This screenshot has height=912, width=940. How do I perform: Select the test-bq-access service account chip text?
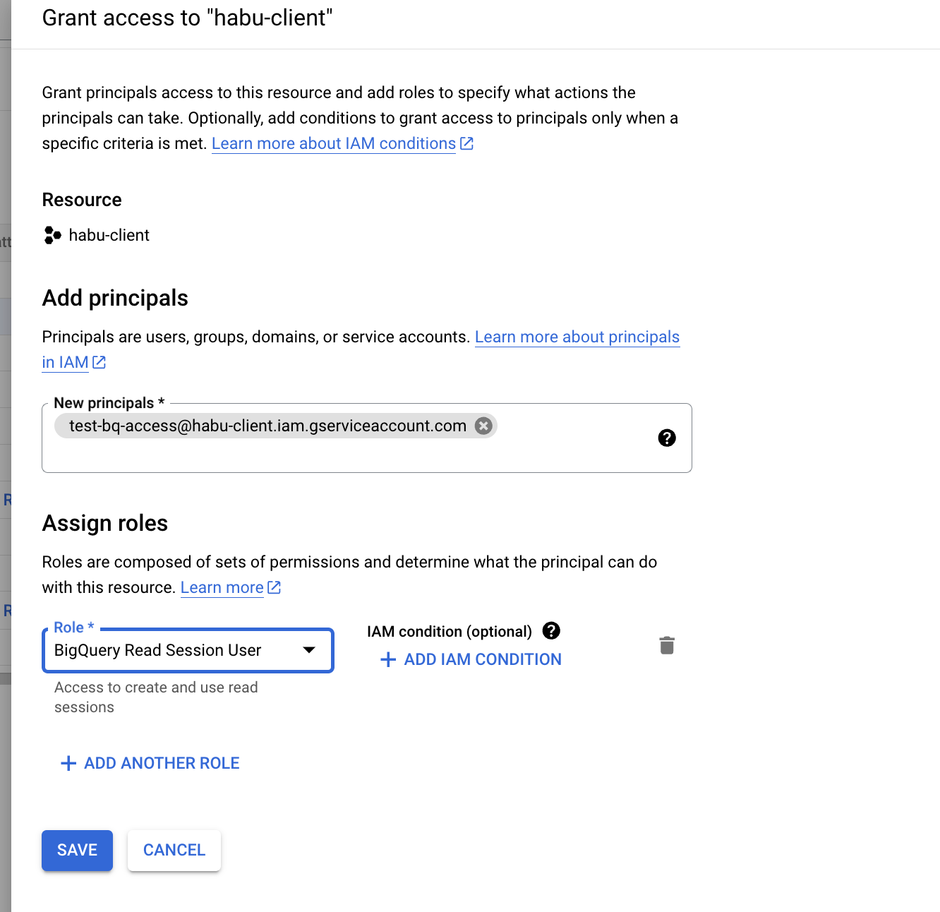267,426
